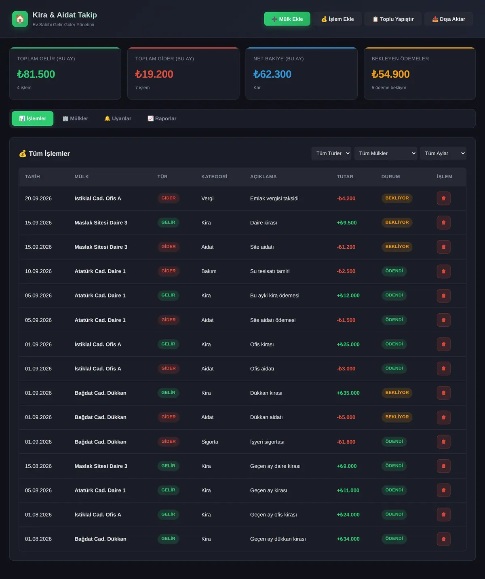The image size is (485, 579).
Task: Click the Mülk Ekle button
Action: 287,19
